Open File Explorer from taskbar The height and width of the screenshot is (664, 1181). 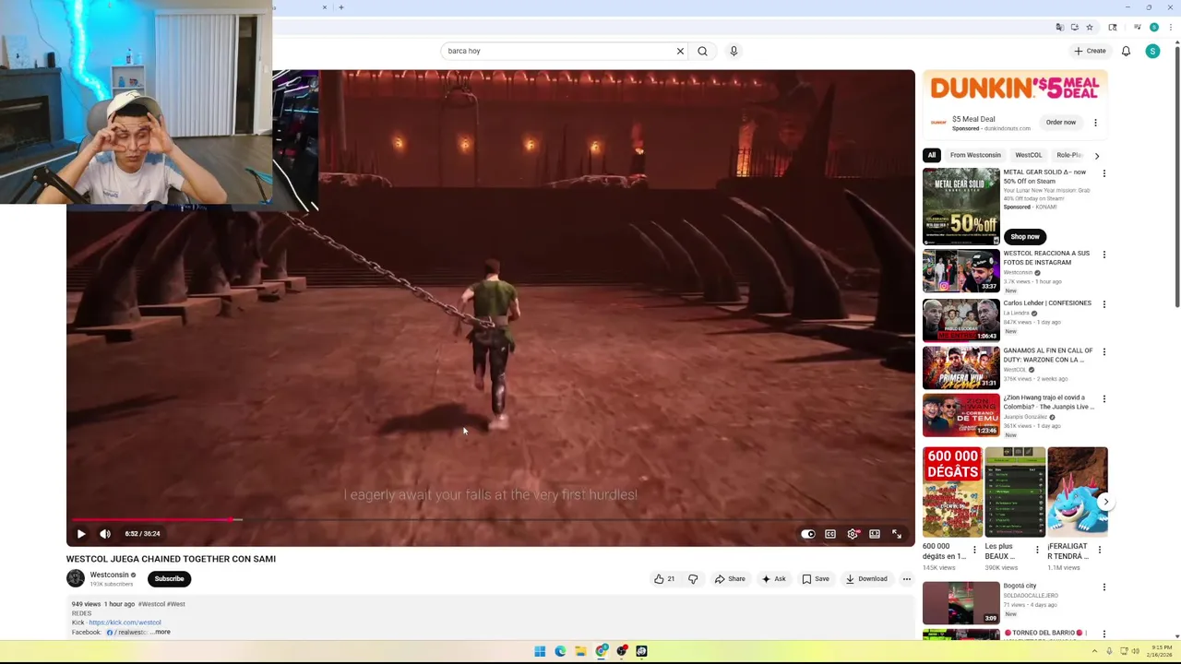[x=580, y=651]
